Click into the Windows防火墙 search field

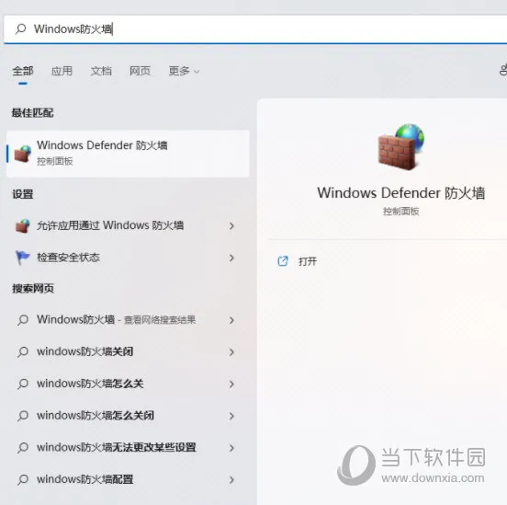255,29
